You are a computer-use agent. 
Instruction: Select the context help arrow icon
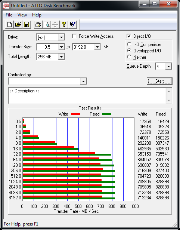pyautogui.click(x=72, y=24)
